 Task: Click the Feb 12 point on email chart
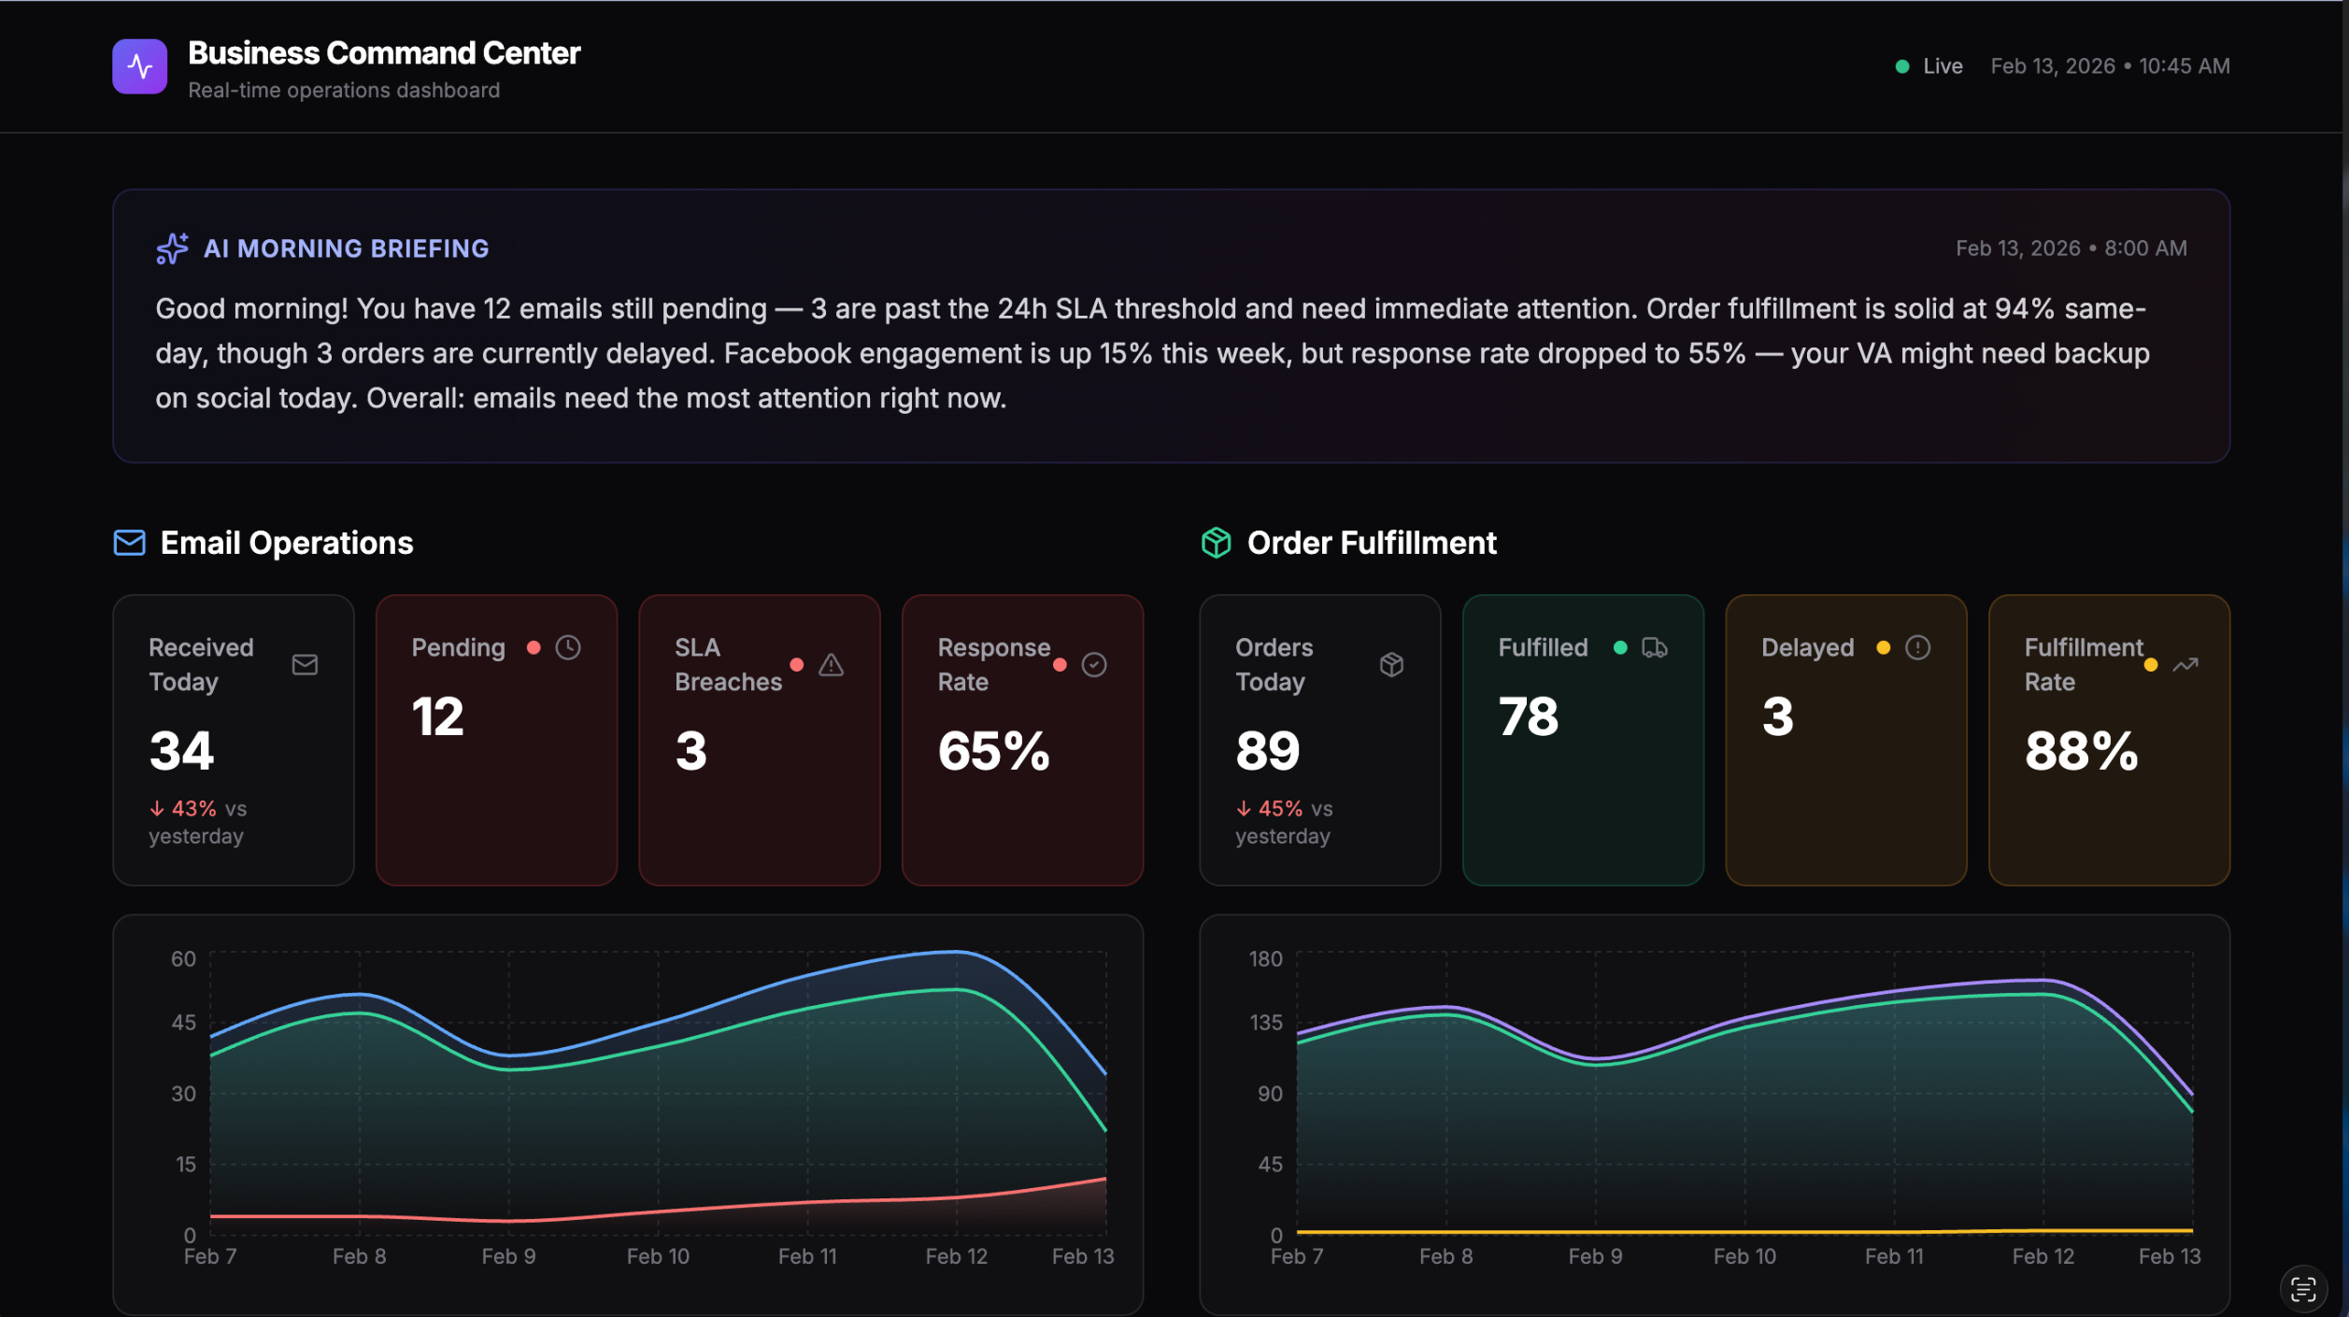956,952
